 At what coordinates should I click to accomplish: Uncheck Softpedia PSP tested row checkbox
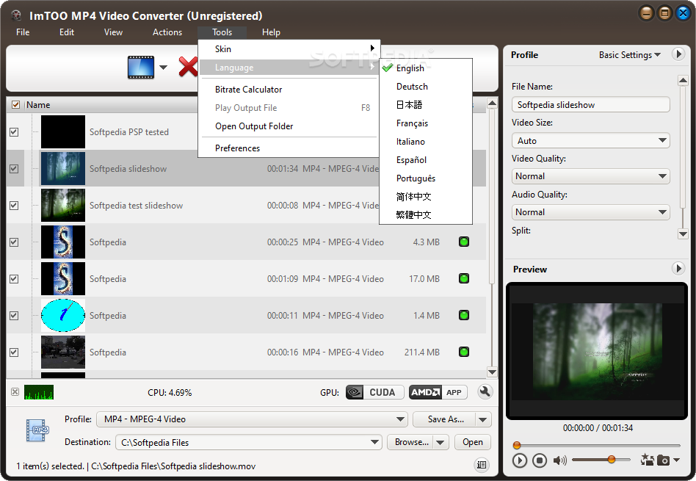[x=14, y=132]
